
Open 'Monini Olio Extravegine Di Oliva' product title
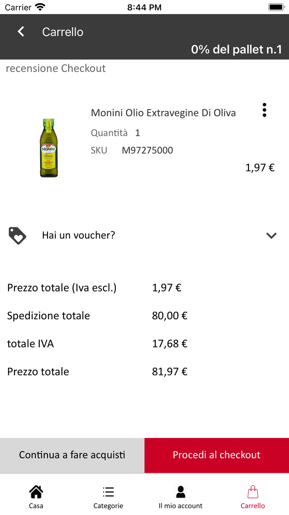163,113
